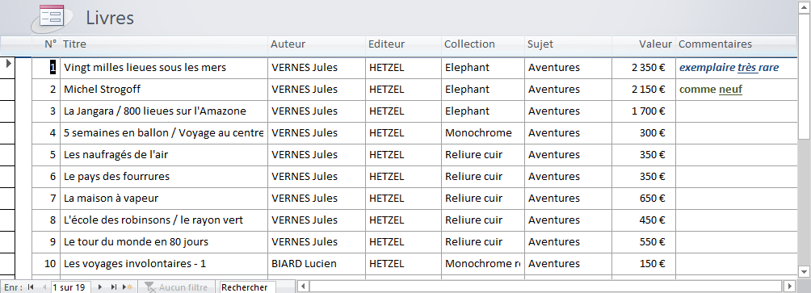Click the horizontal scrollbar left arrow

tap(304, 286)
